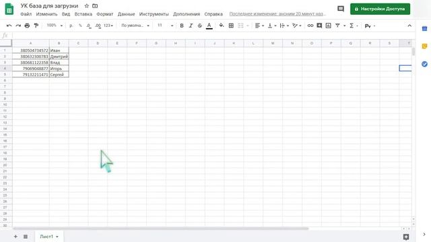Open the text color picker
This screenshot has height=242, width=431.
click(209, 26)
